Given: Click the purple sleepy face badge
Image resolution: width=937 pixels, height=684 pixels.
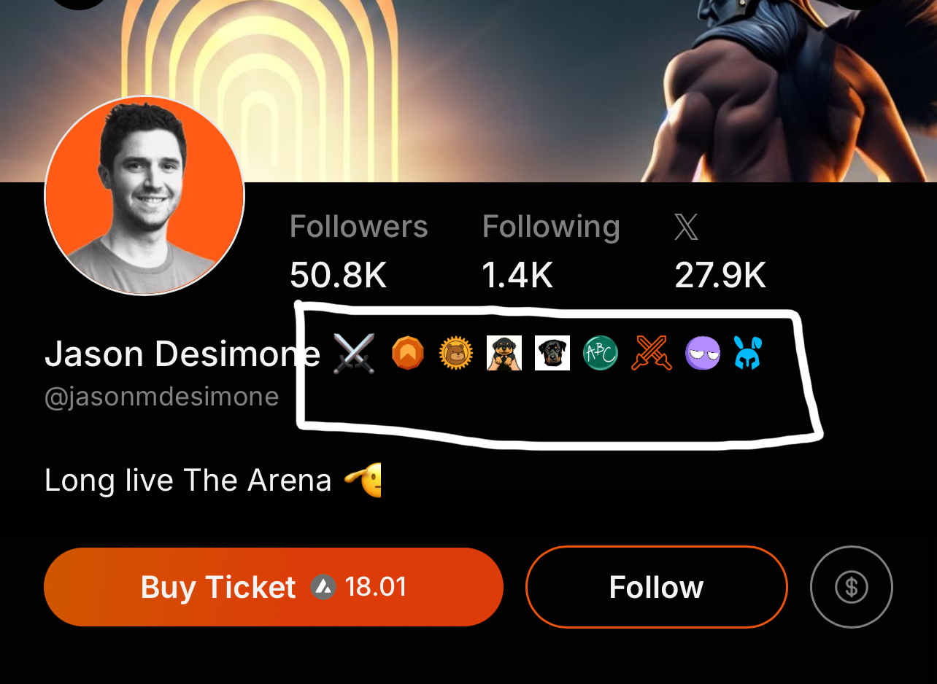Looking at the screenshot, I should 703,354.
